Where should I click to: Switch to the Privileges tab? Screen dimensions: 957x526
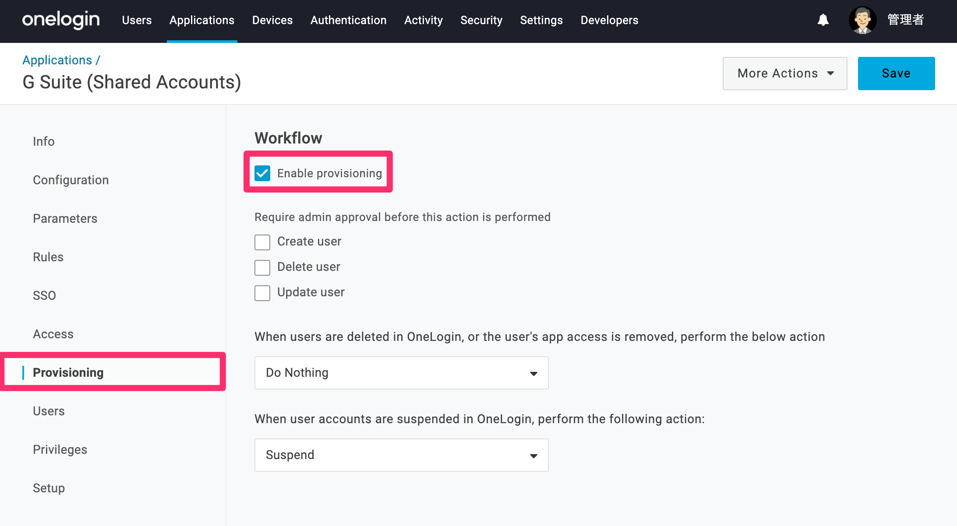click(x=60, y=449)
